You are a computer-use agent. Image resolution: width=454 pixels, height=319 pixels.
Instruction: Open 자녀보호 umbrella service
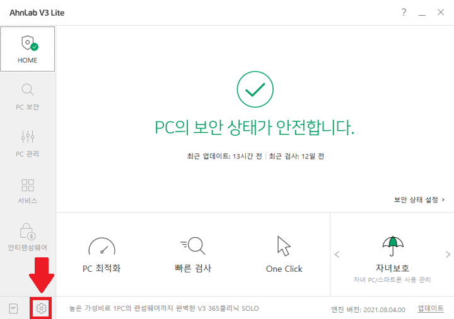tap(392, 259)
